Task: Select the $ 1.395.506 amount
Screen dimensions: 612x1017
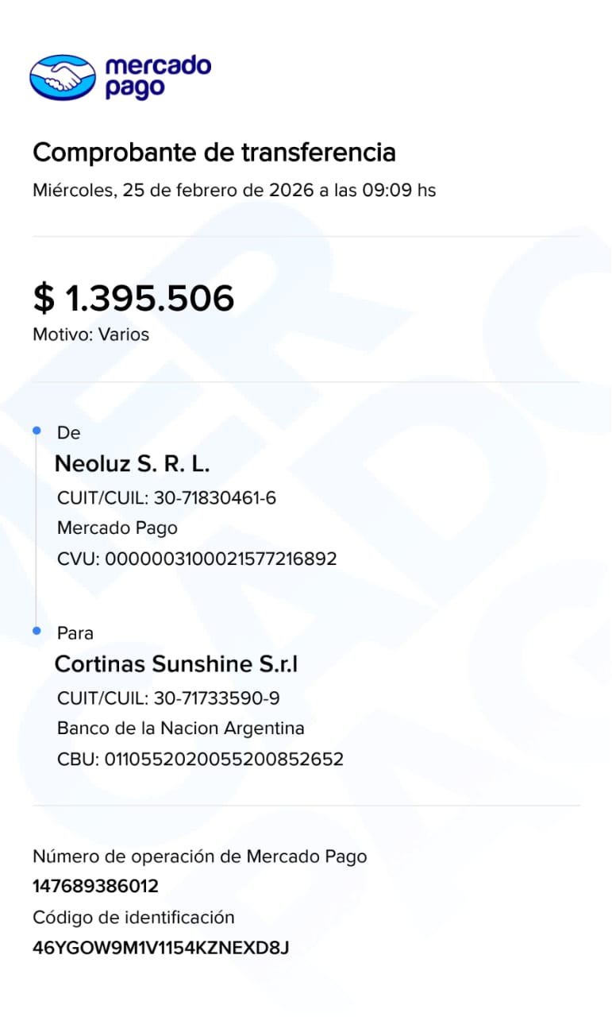Action: point(133,298)
